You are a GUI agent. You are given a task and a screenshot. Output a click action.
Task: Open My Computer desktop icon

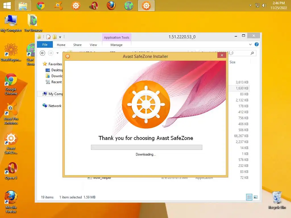click(x=11, y=23)
